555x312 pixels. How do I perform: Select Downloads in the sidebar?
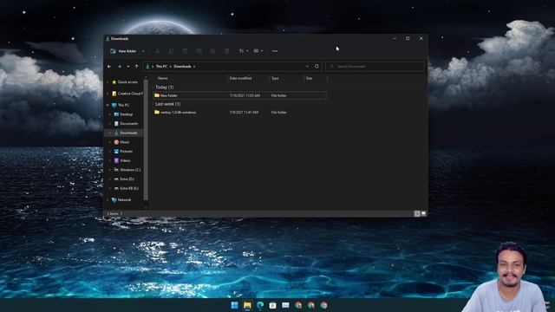tap(126, 133)
